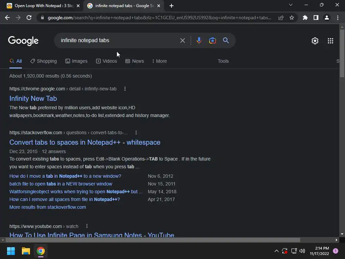Go back with the browser back arrow
The image size is (345, 259).
click(x=7, y=18)
